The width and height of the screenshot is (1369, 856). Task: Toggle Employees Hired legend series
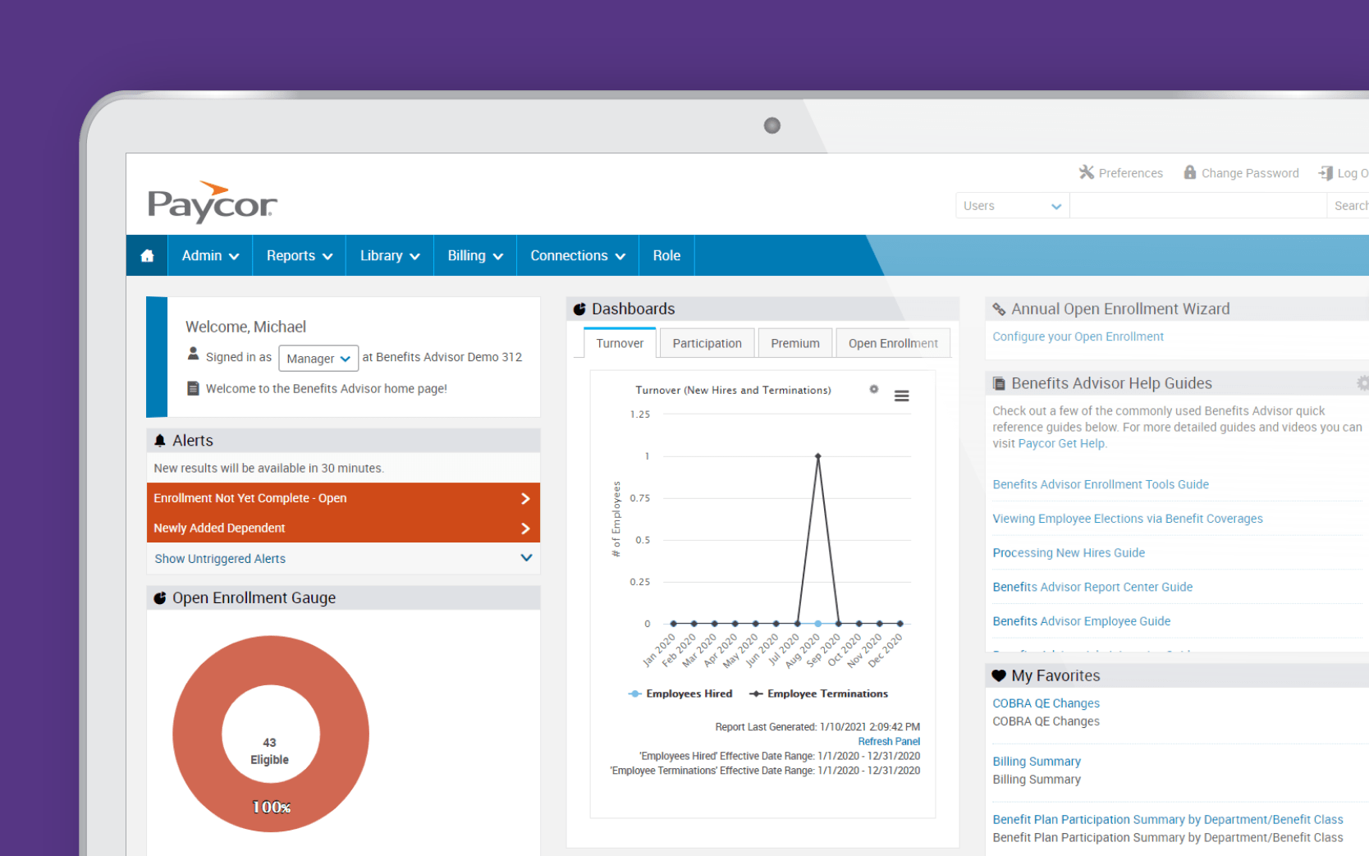[x=680, y=693]
